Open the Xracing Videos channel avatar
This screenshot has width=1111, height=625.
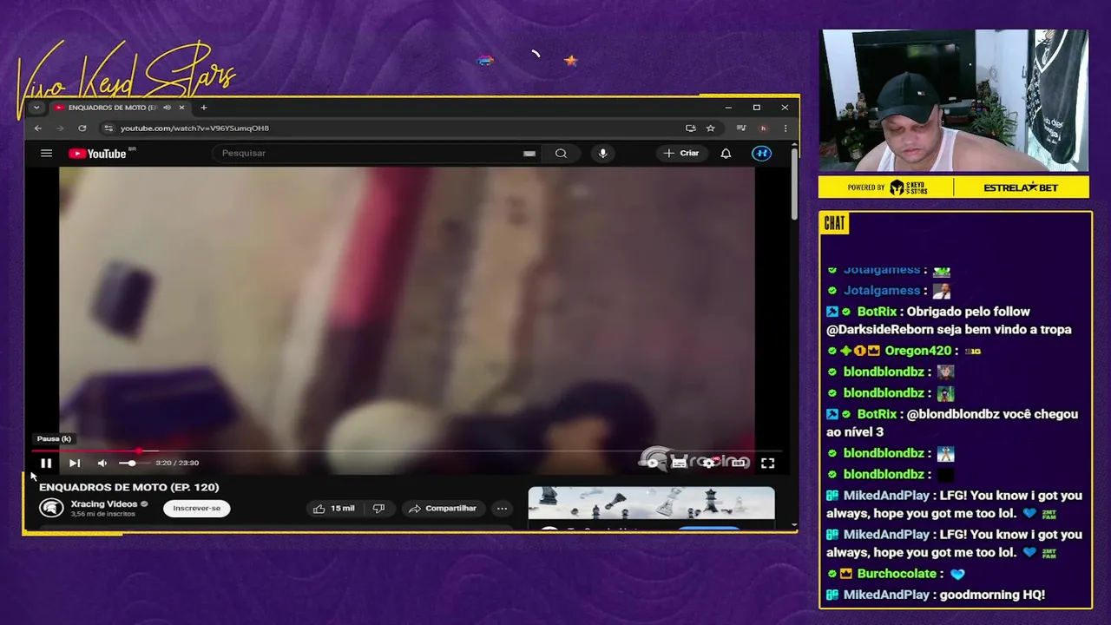tap(51, 508)
